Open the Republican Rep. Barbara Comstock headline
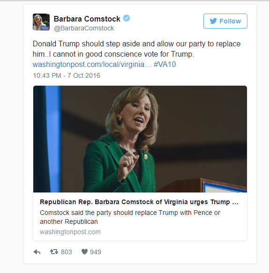 point(139,202)
